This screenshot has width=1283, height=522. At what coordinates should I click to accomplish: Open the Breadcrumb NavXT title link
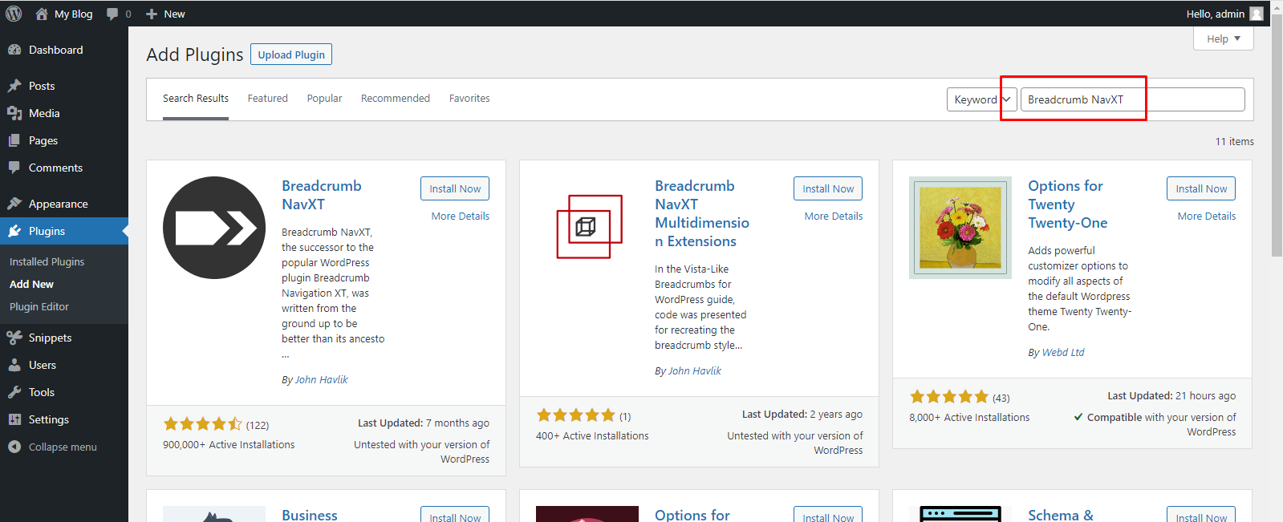tap(322, 195)
